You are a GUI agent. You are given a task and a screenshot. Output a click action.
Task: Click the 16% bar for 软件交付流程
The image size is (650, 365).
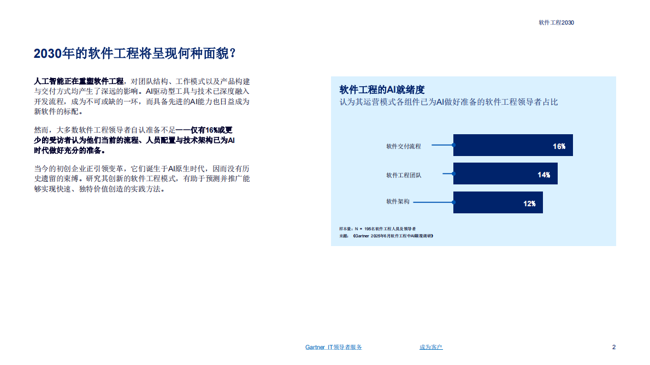(x=513, y=145)
